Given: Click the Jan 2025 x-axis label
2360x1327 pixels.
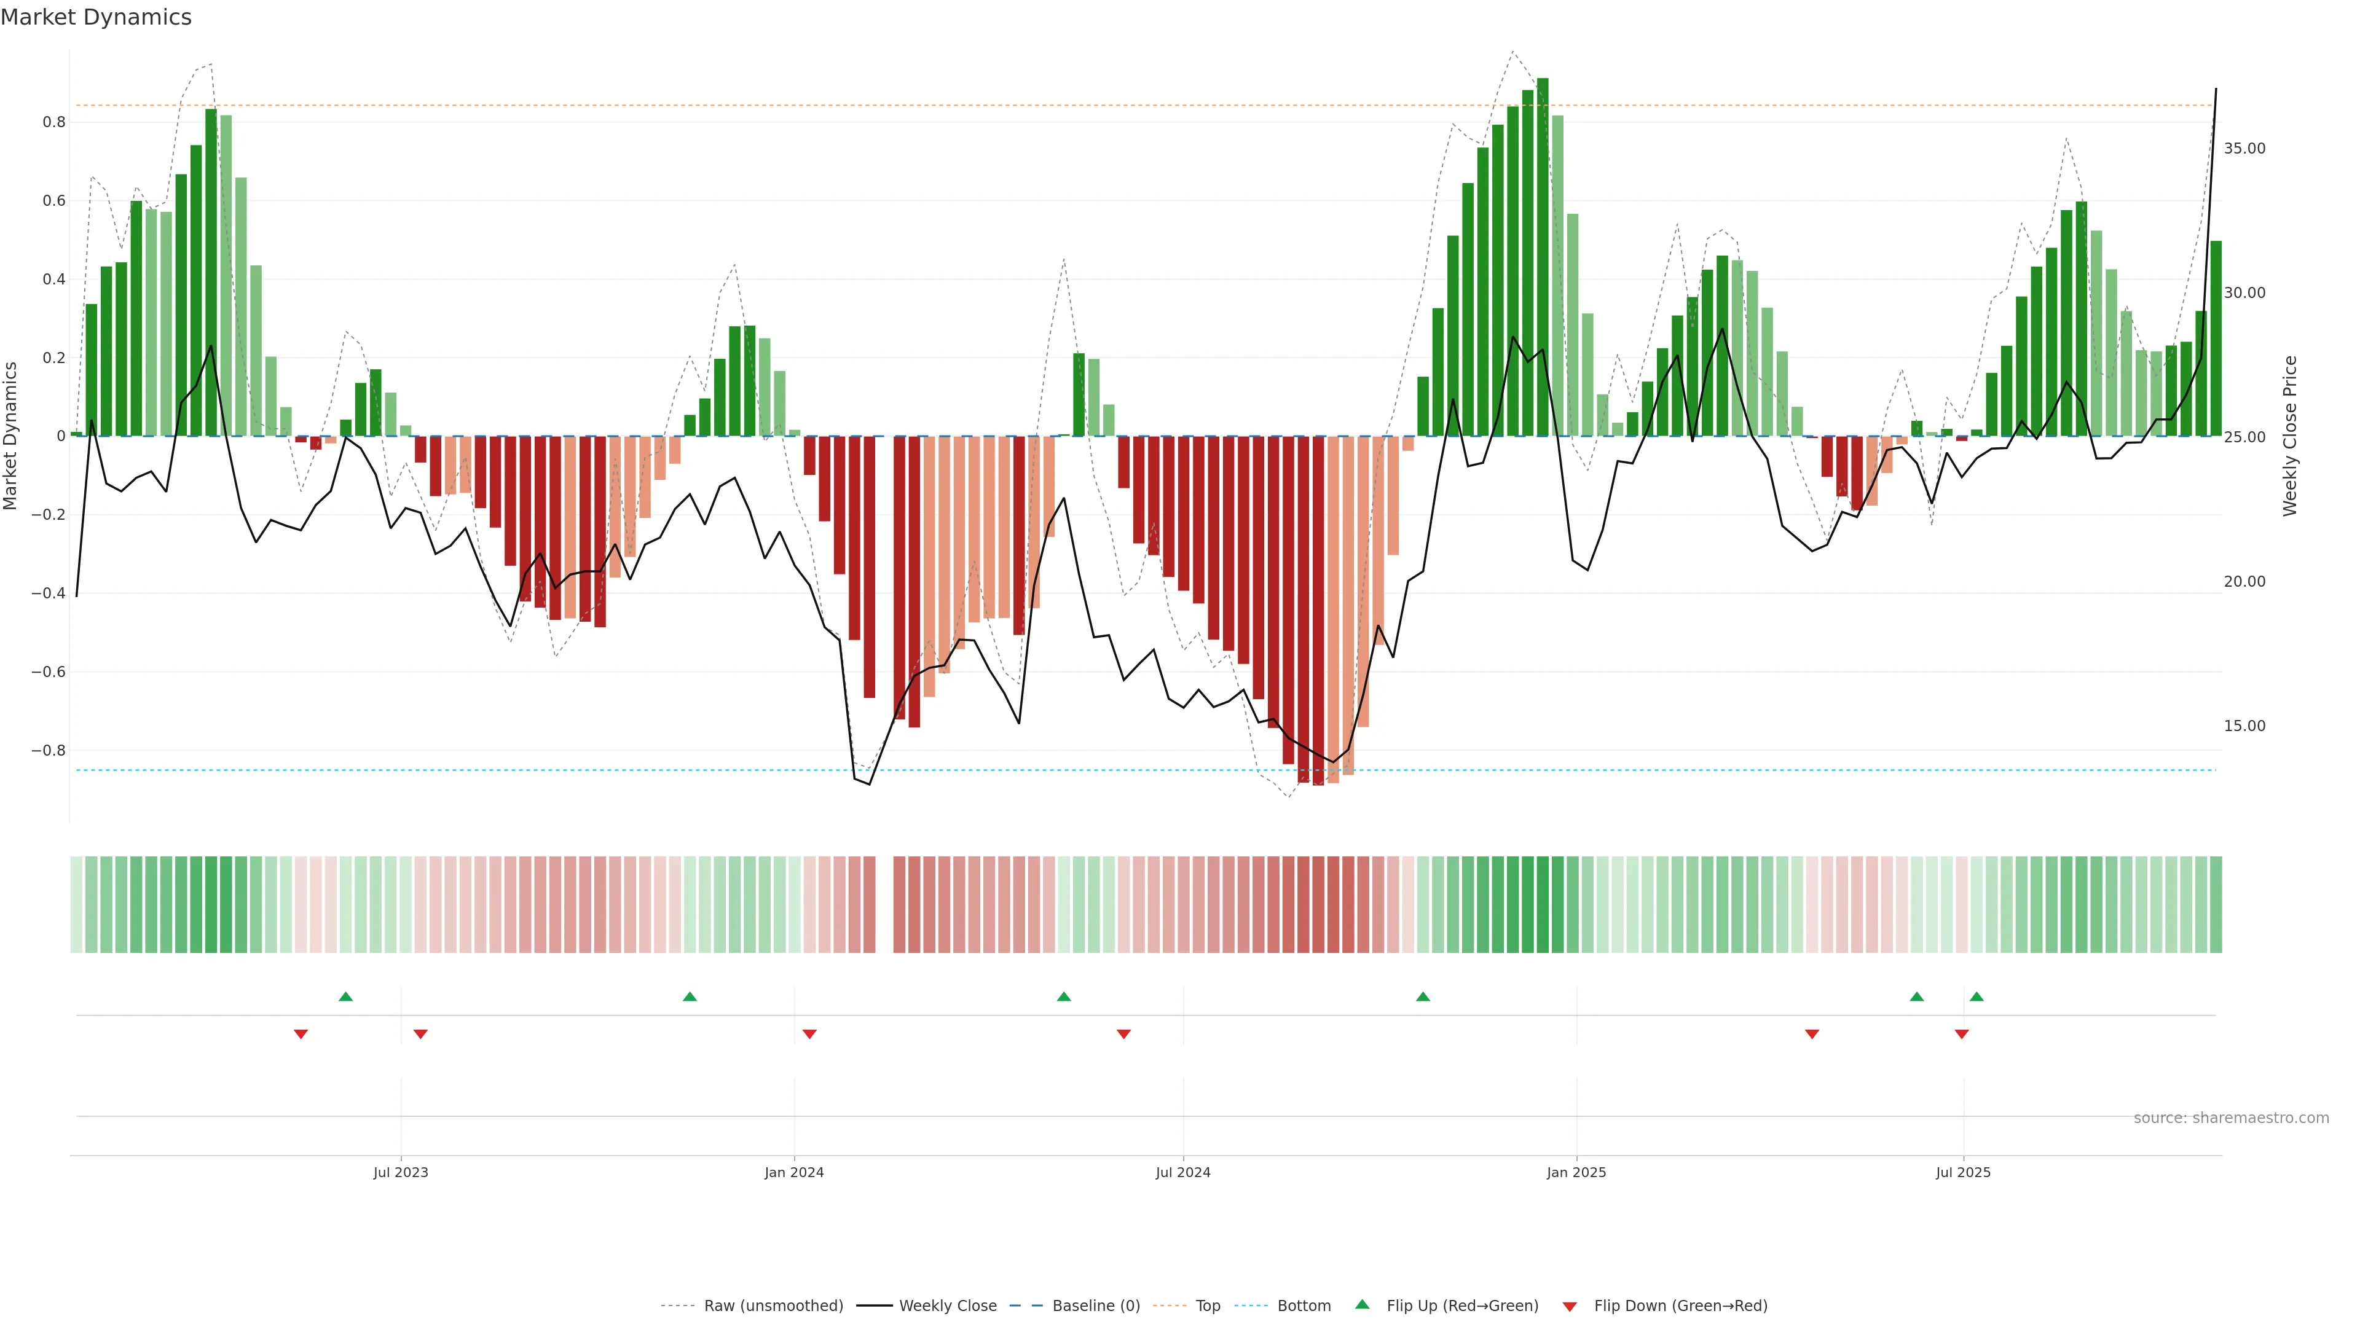Looking at the screenshot, I should pyautogui.click(x=1576, y=1172).
